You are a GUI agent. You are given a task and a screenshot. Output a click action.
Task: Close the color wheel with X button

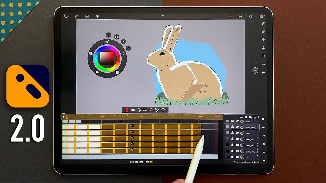coord(128,48)
